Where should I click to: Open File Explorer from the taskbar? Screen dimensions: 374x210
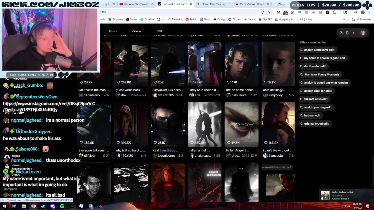click(x=24, y=206)
